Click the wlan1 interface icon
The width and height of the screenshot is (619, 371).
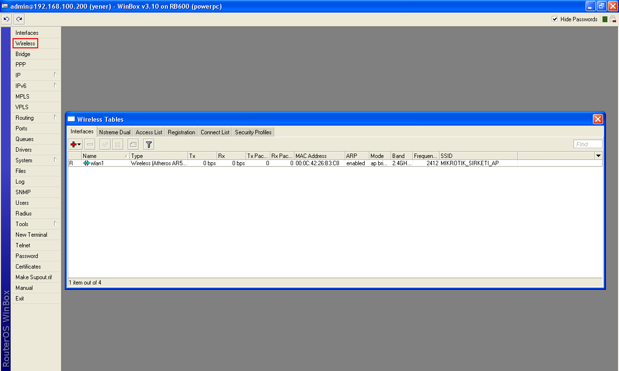[x=87, y=163]
